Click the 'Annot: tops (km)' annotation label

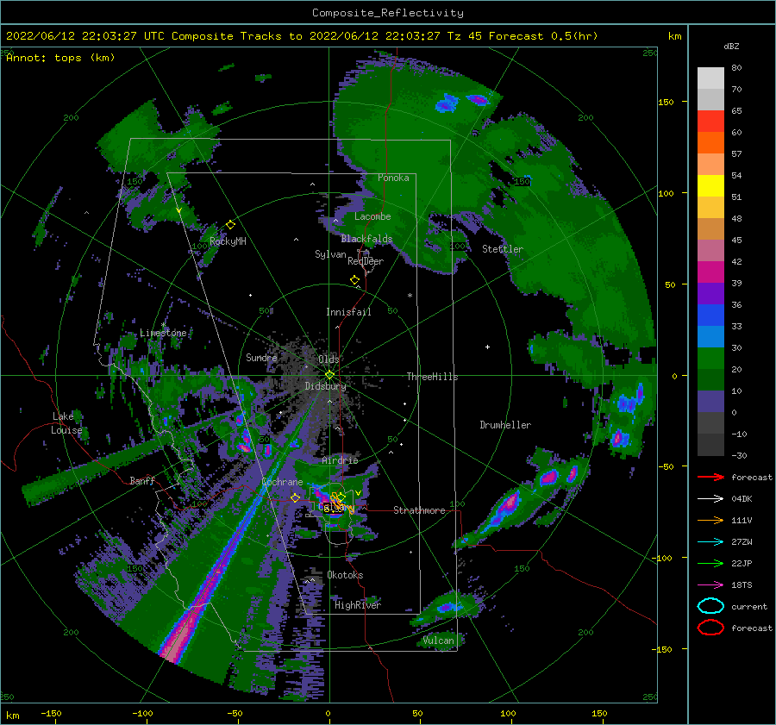(60, 58)
